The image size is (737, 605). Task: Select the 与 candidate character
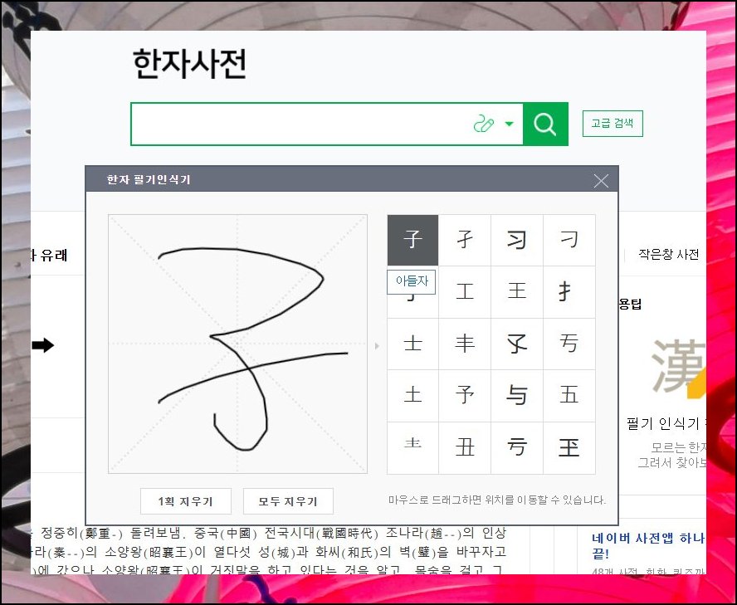pyautogui.click(x=517, y=395)
